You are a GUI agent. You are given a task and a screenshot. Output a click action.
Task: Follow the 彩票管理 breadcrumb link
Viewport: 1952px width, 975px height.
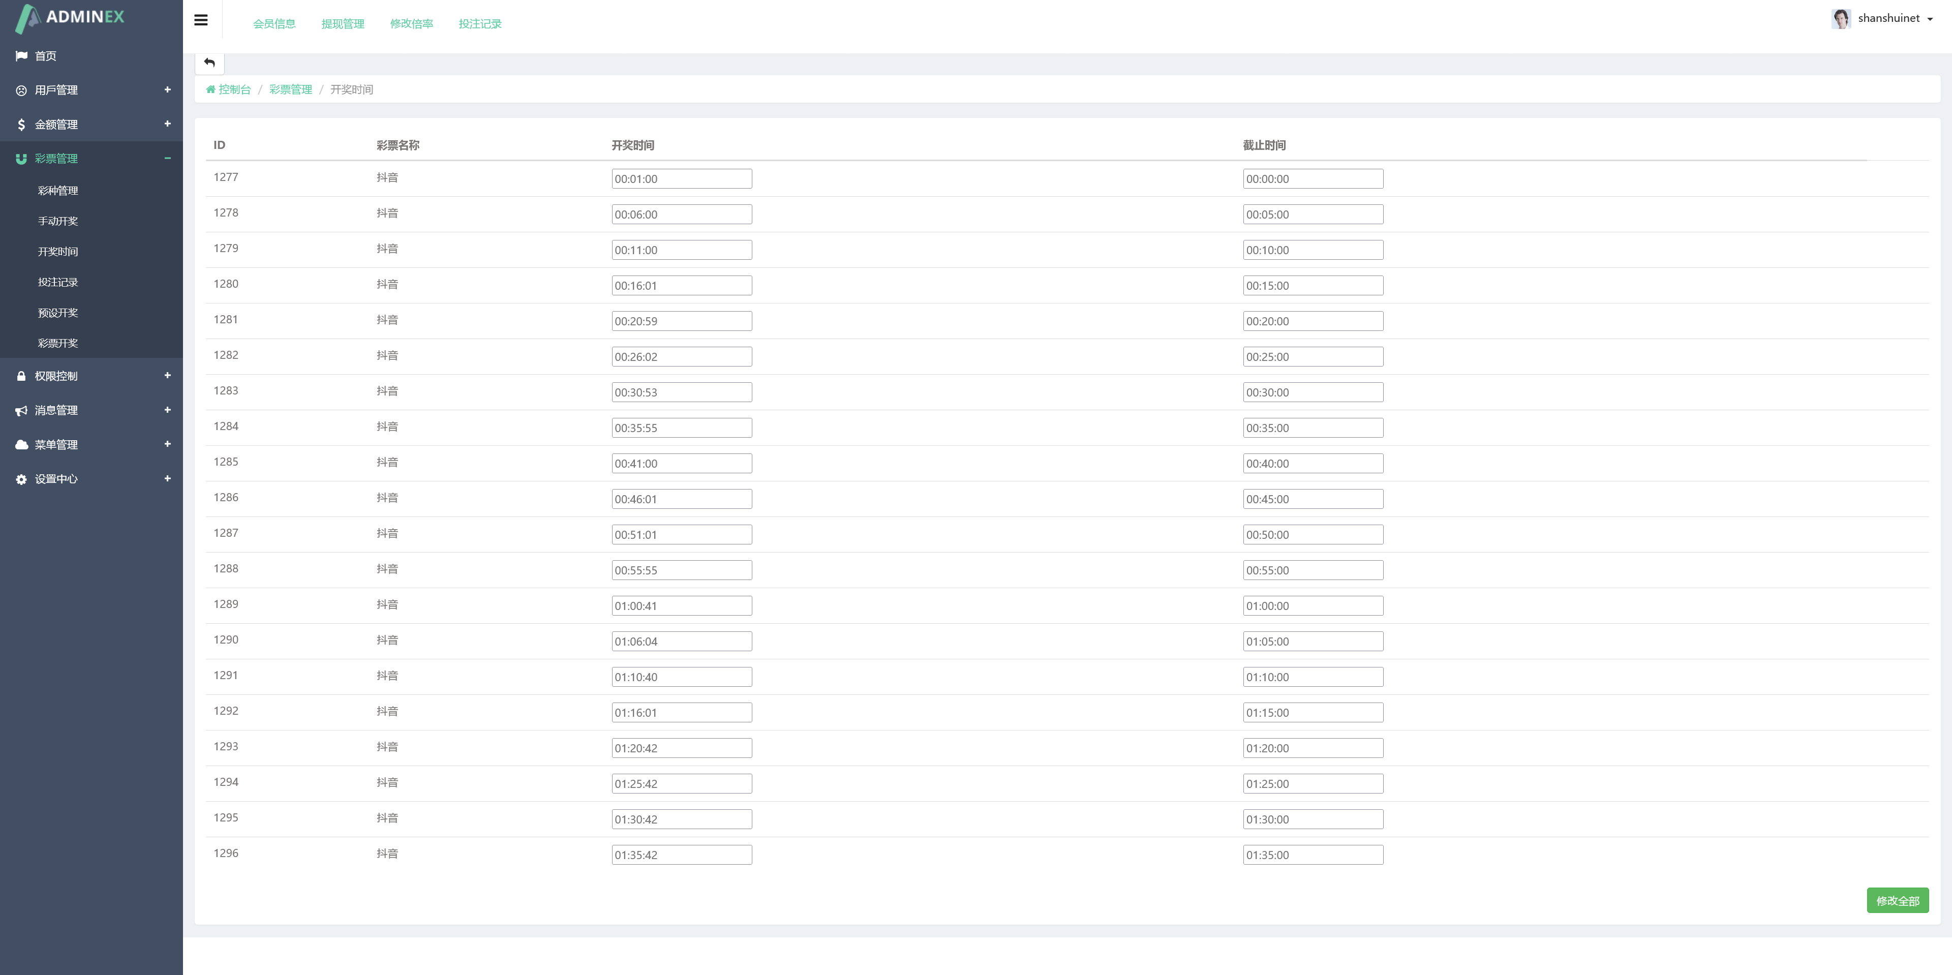coord(290,89)
